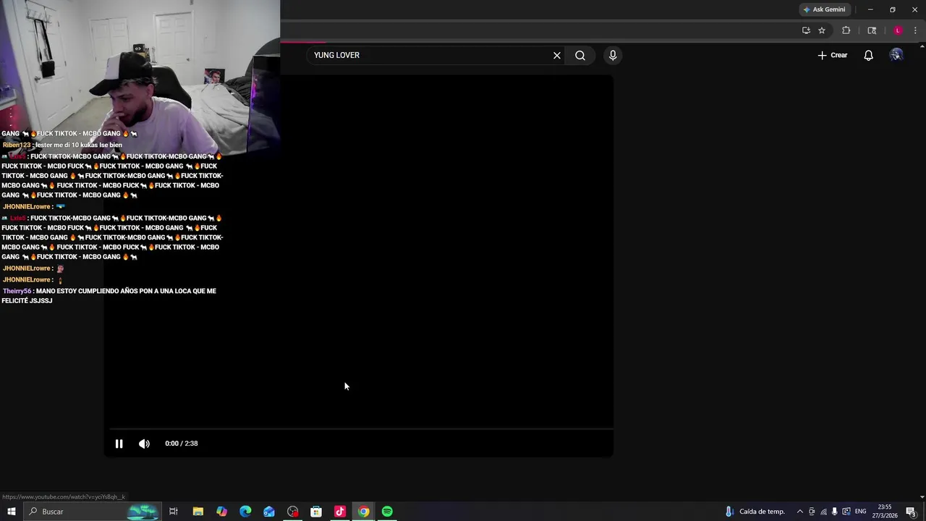
Task: Click the microphone tray icon
Action: click(834, 512)
